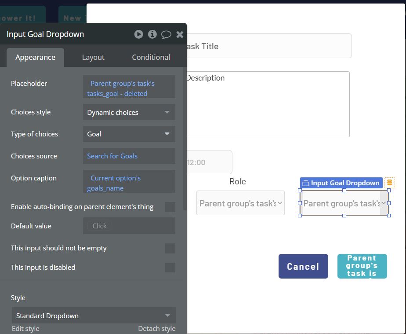Viewport: 406px width, 334px height.
Task: Check This input is disabled
Action: 170,268
